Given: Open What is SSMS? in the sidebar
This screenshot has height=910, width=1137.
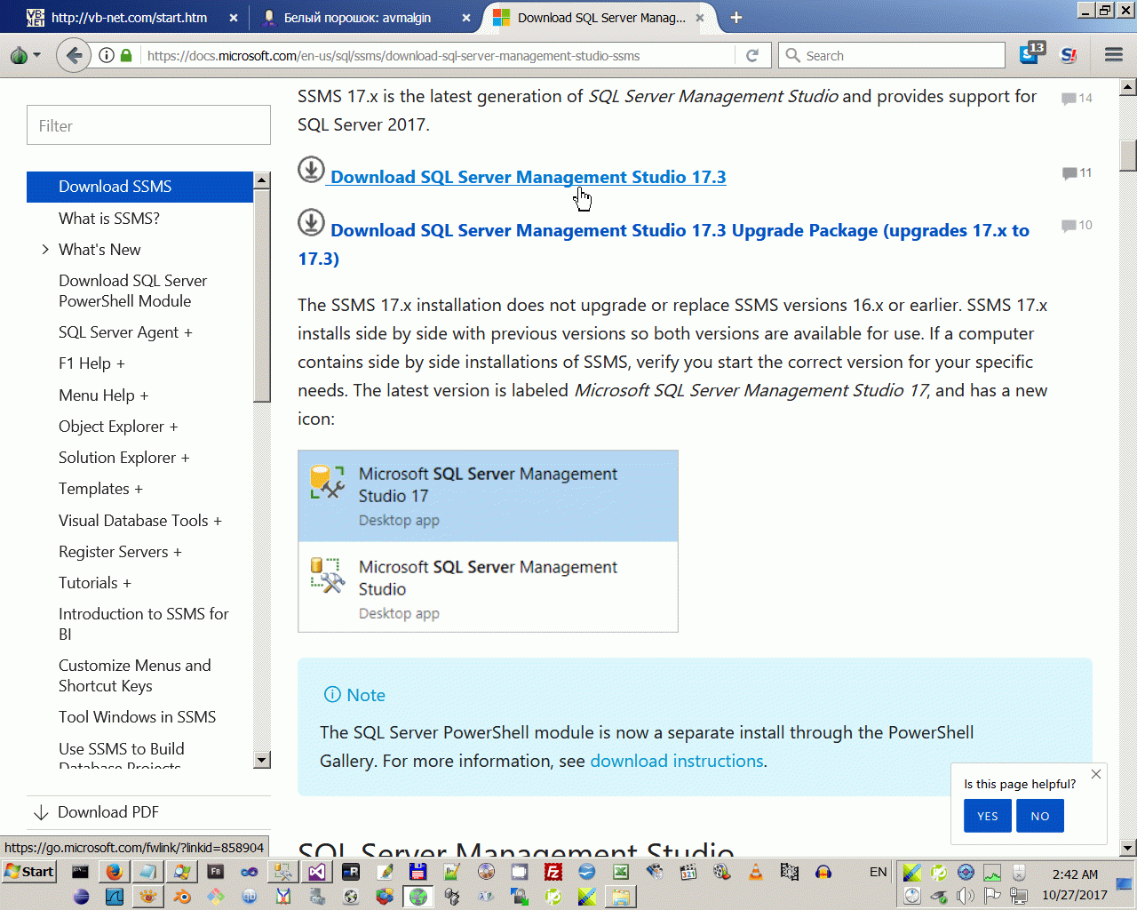Looking at the screenshot, I should pyautogui.click(x=109, y=219).
